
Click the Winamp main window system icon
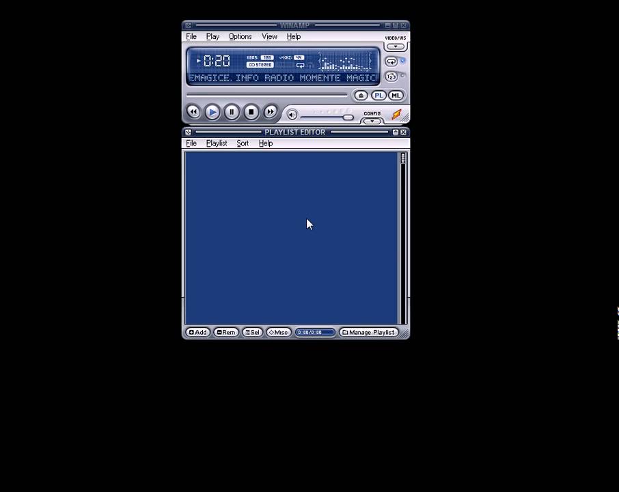pos(189,25)
